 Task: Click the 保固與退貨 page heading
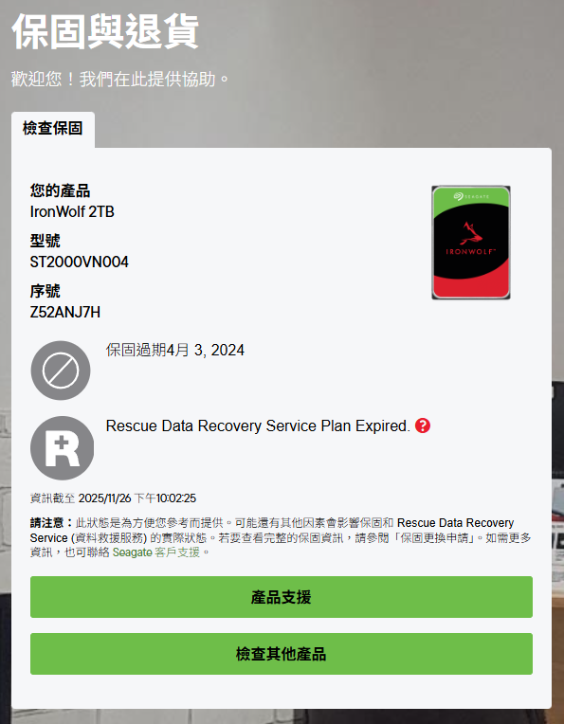(x=105, y=31)
